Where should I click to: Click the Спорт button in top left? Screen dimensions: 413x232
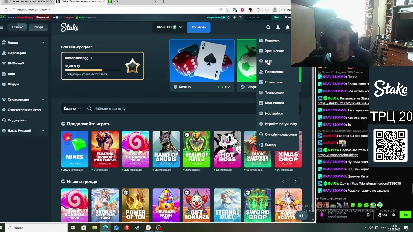click(x=38, y=27)
